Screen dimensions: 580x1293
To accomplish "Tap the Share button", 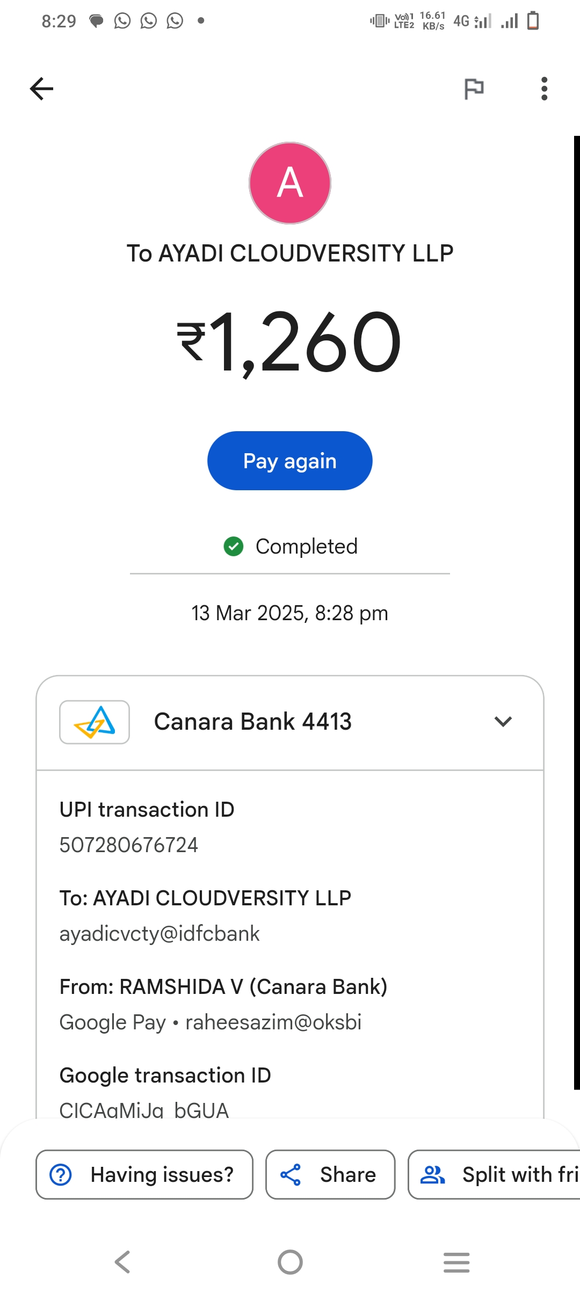I will [x=330, y=1174].
